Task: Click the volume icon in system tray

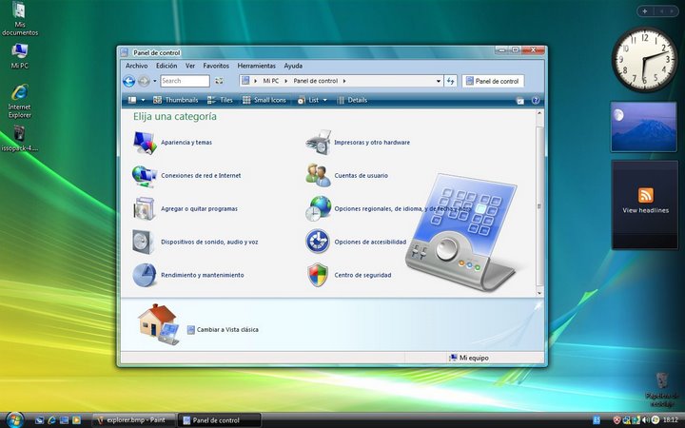Action: tap(646, 420)
